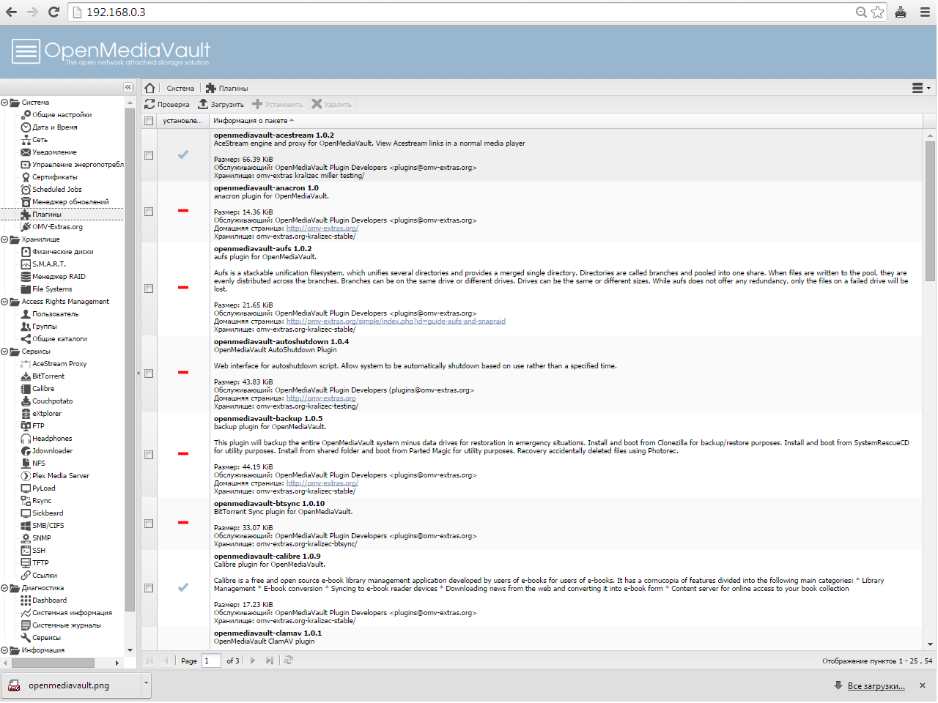This screenshot has height=703, width=938.
Task: Open the Сеть network icon
Action: [x=26, y=140]
